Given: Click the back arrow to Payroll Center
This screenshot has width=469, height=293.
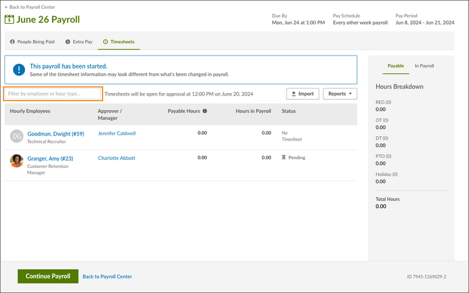Looking at the screenshot, I should [x=6, y=7].
